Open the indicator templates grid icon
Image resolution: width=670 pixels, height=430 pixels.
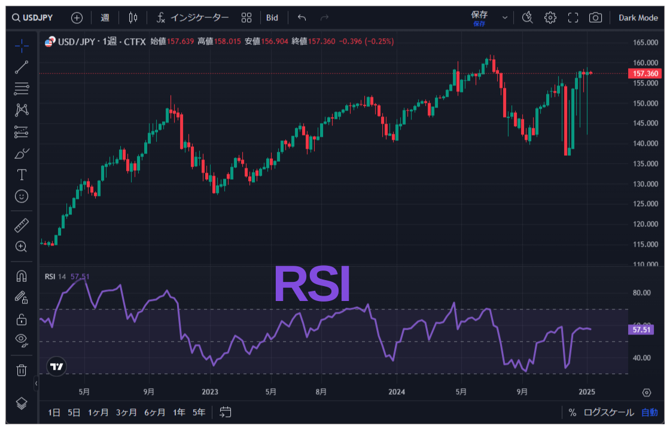[246, 18]
